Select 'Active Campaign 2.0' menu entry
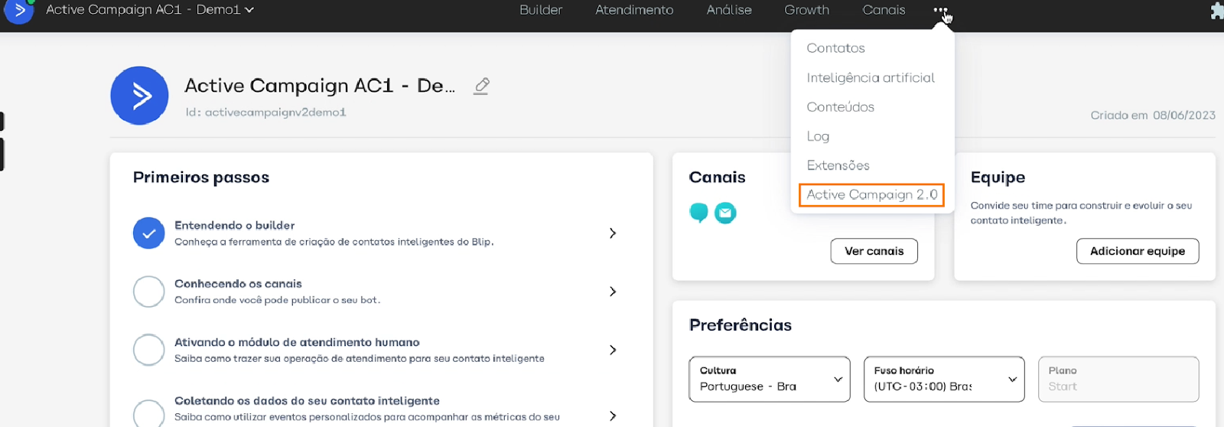 (871, 195)
